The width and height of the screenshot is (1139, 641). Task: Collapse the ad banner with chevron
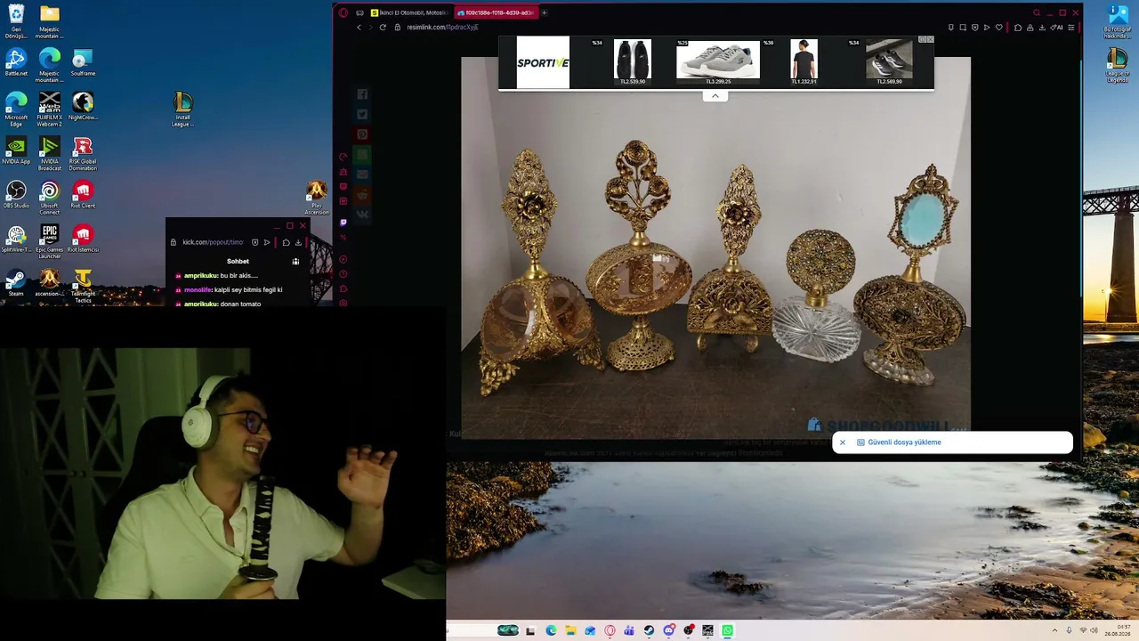point(715,96)
